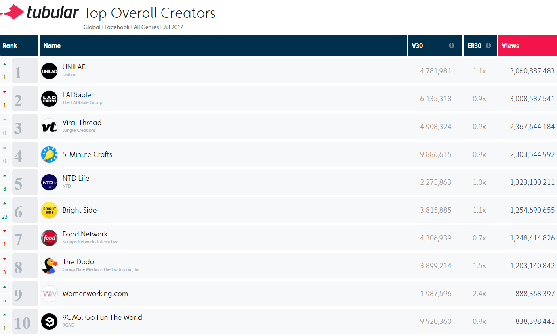Open The Dodo creator link

[x=78, y=262]
